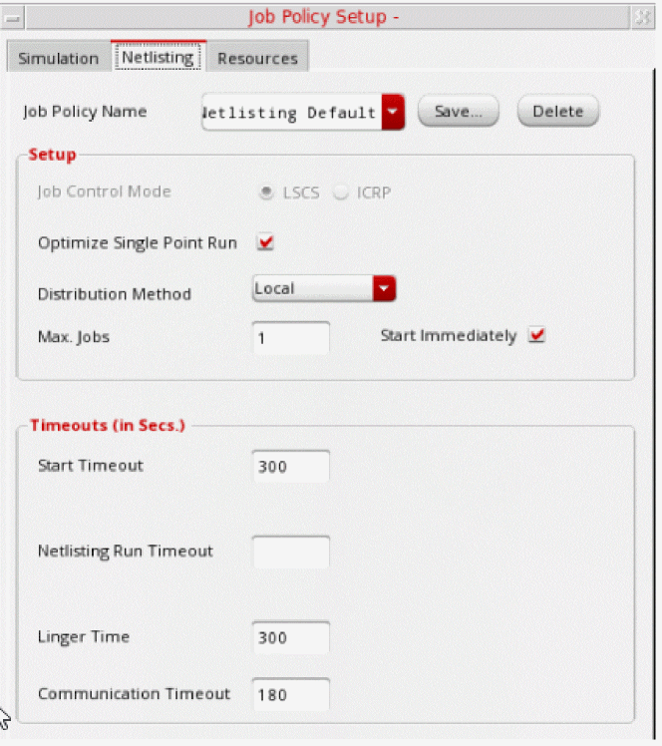662x746 pixels.
Task: Toggle Optimize Single Point Run checkbox
Action: 265,242
